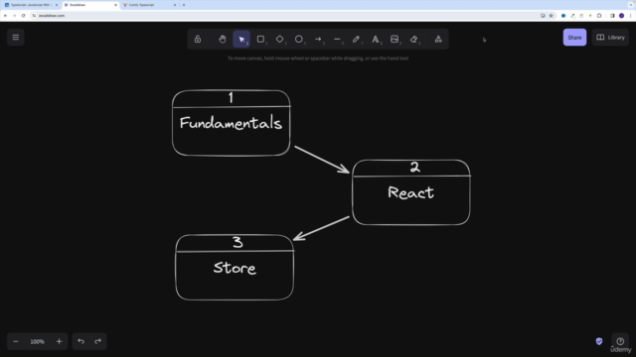
Task: Open the browser three-dot menu
Action: [630, 16]
